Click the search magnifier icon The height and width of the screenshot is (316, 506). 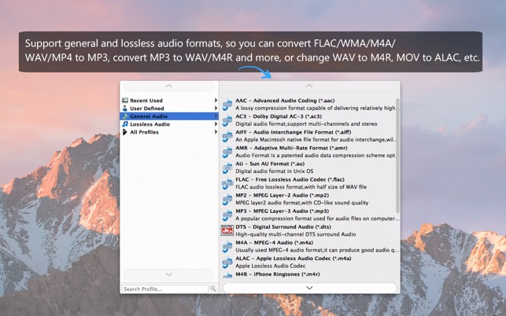pyautogui.click(x=213, y=288)
